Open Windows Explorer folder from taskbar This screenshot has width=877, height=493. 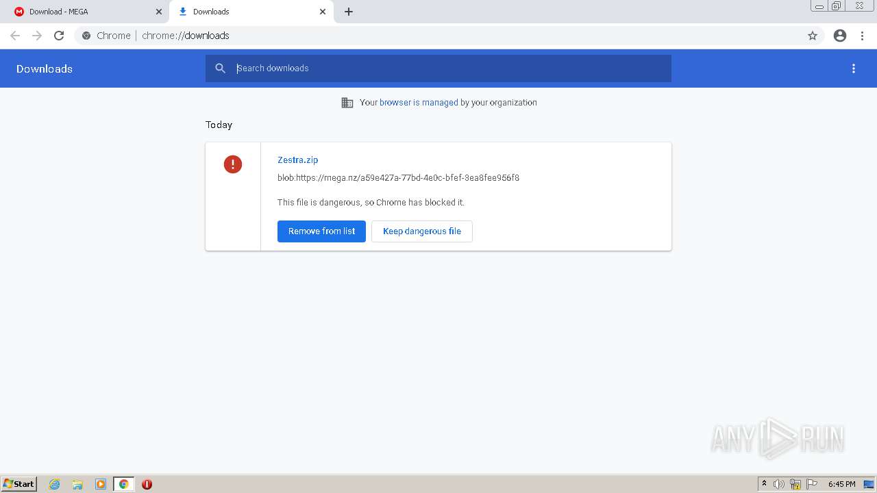point(77,484)
